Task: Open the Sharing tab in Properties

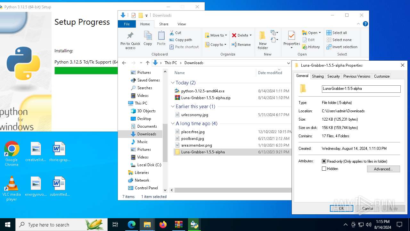Action: click(x=318, y=76)
